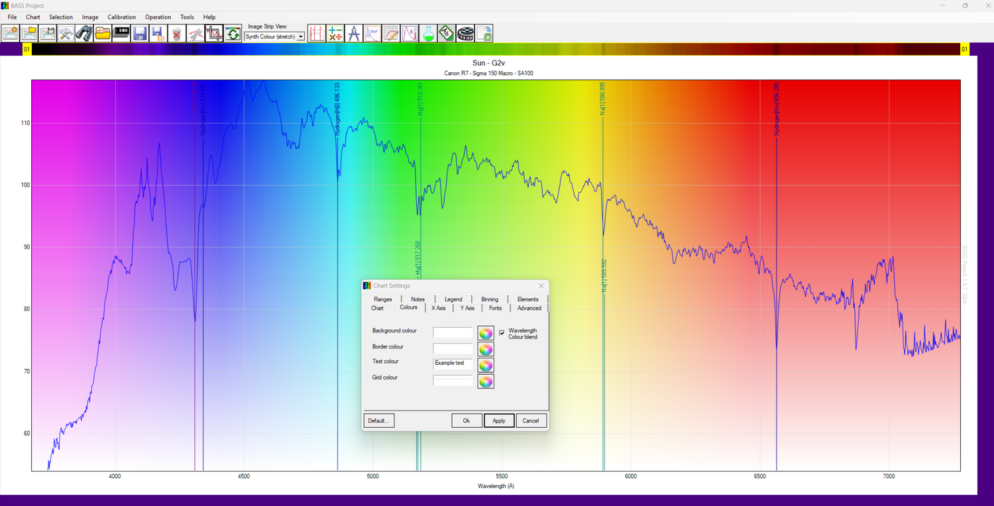
Task: Click the compass dividers measurement icon
Action: pos(354,33)
